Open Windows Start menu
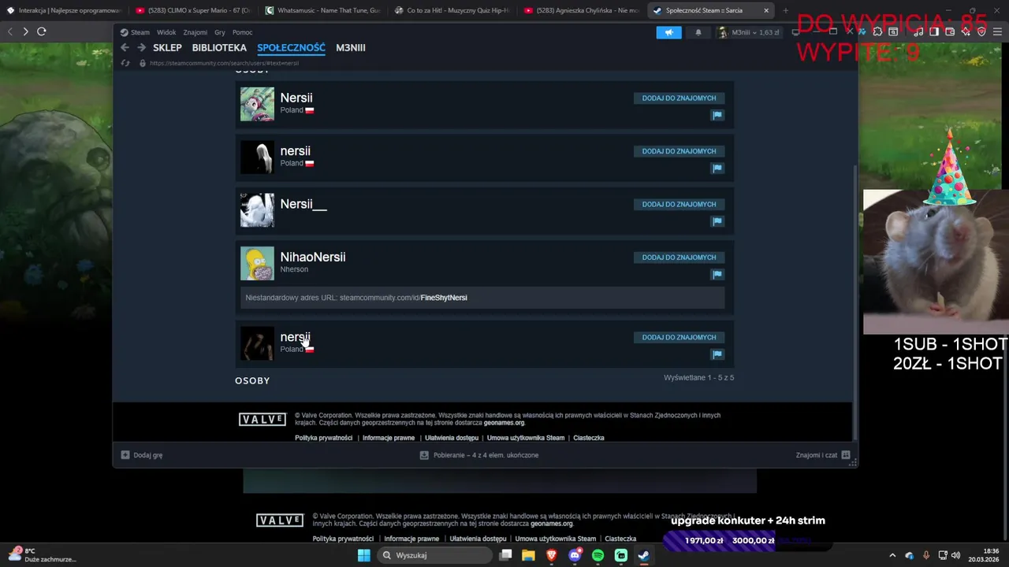The height and width of the screenshot is (567, 1009). (363, 555)
